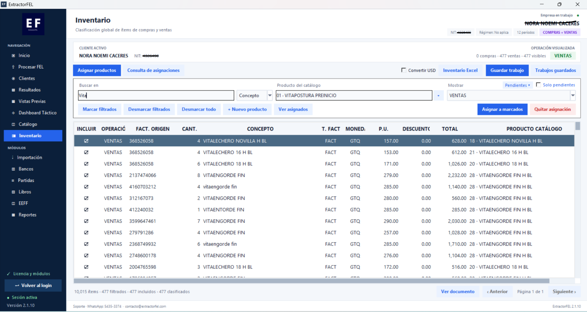
Task: Click Desmarcar filtrados button
Action: click(x=149, y=109)
